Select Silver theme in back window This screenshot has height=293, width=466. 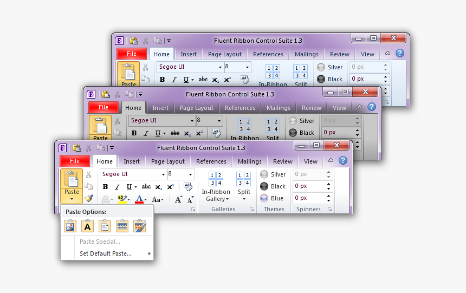(x=329, y=67)
